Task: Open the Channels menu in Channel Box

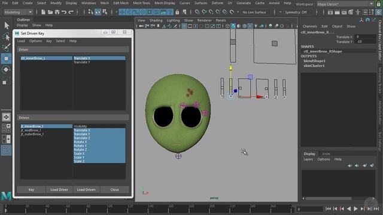Action: (x=310, y=26)
